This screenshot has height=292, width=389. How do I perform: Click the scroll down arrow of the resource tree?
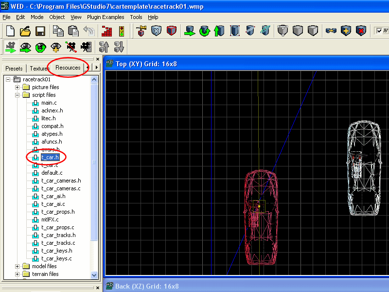(94, 275)
